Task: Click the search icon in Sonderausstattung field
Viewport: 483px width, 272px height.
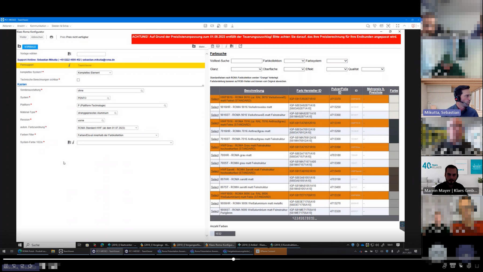Action: [142, 91]
